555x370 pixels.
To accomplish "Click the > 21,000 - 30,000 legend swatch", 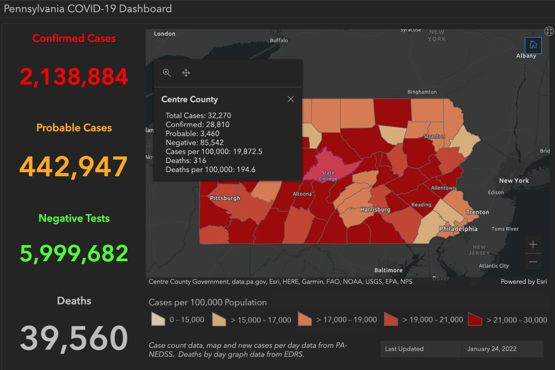I will 475,319.
